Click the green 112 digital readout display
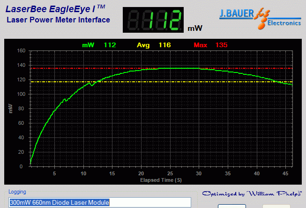 pos(153,20)
